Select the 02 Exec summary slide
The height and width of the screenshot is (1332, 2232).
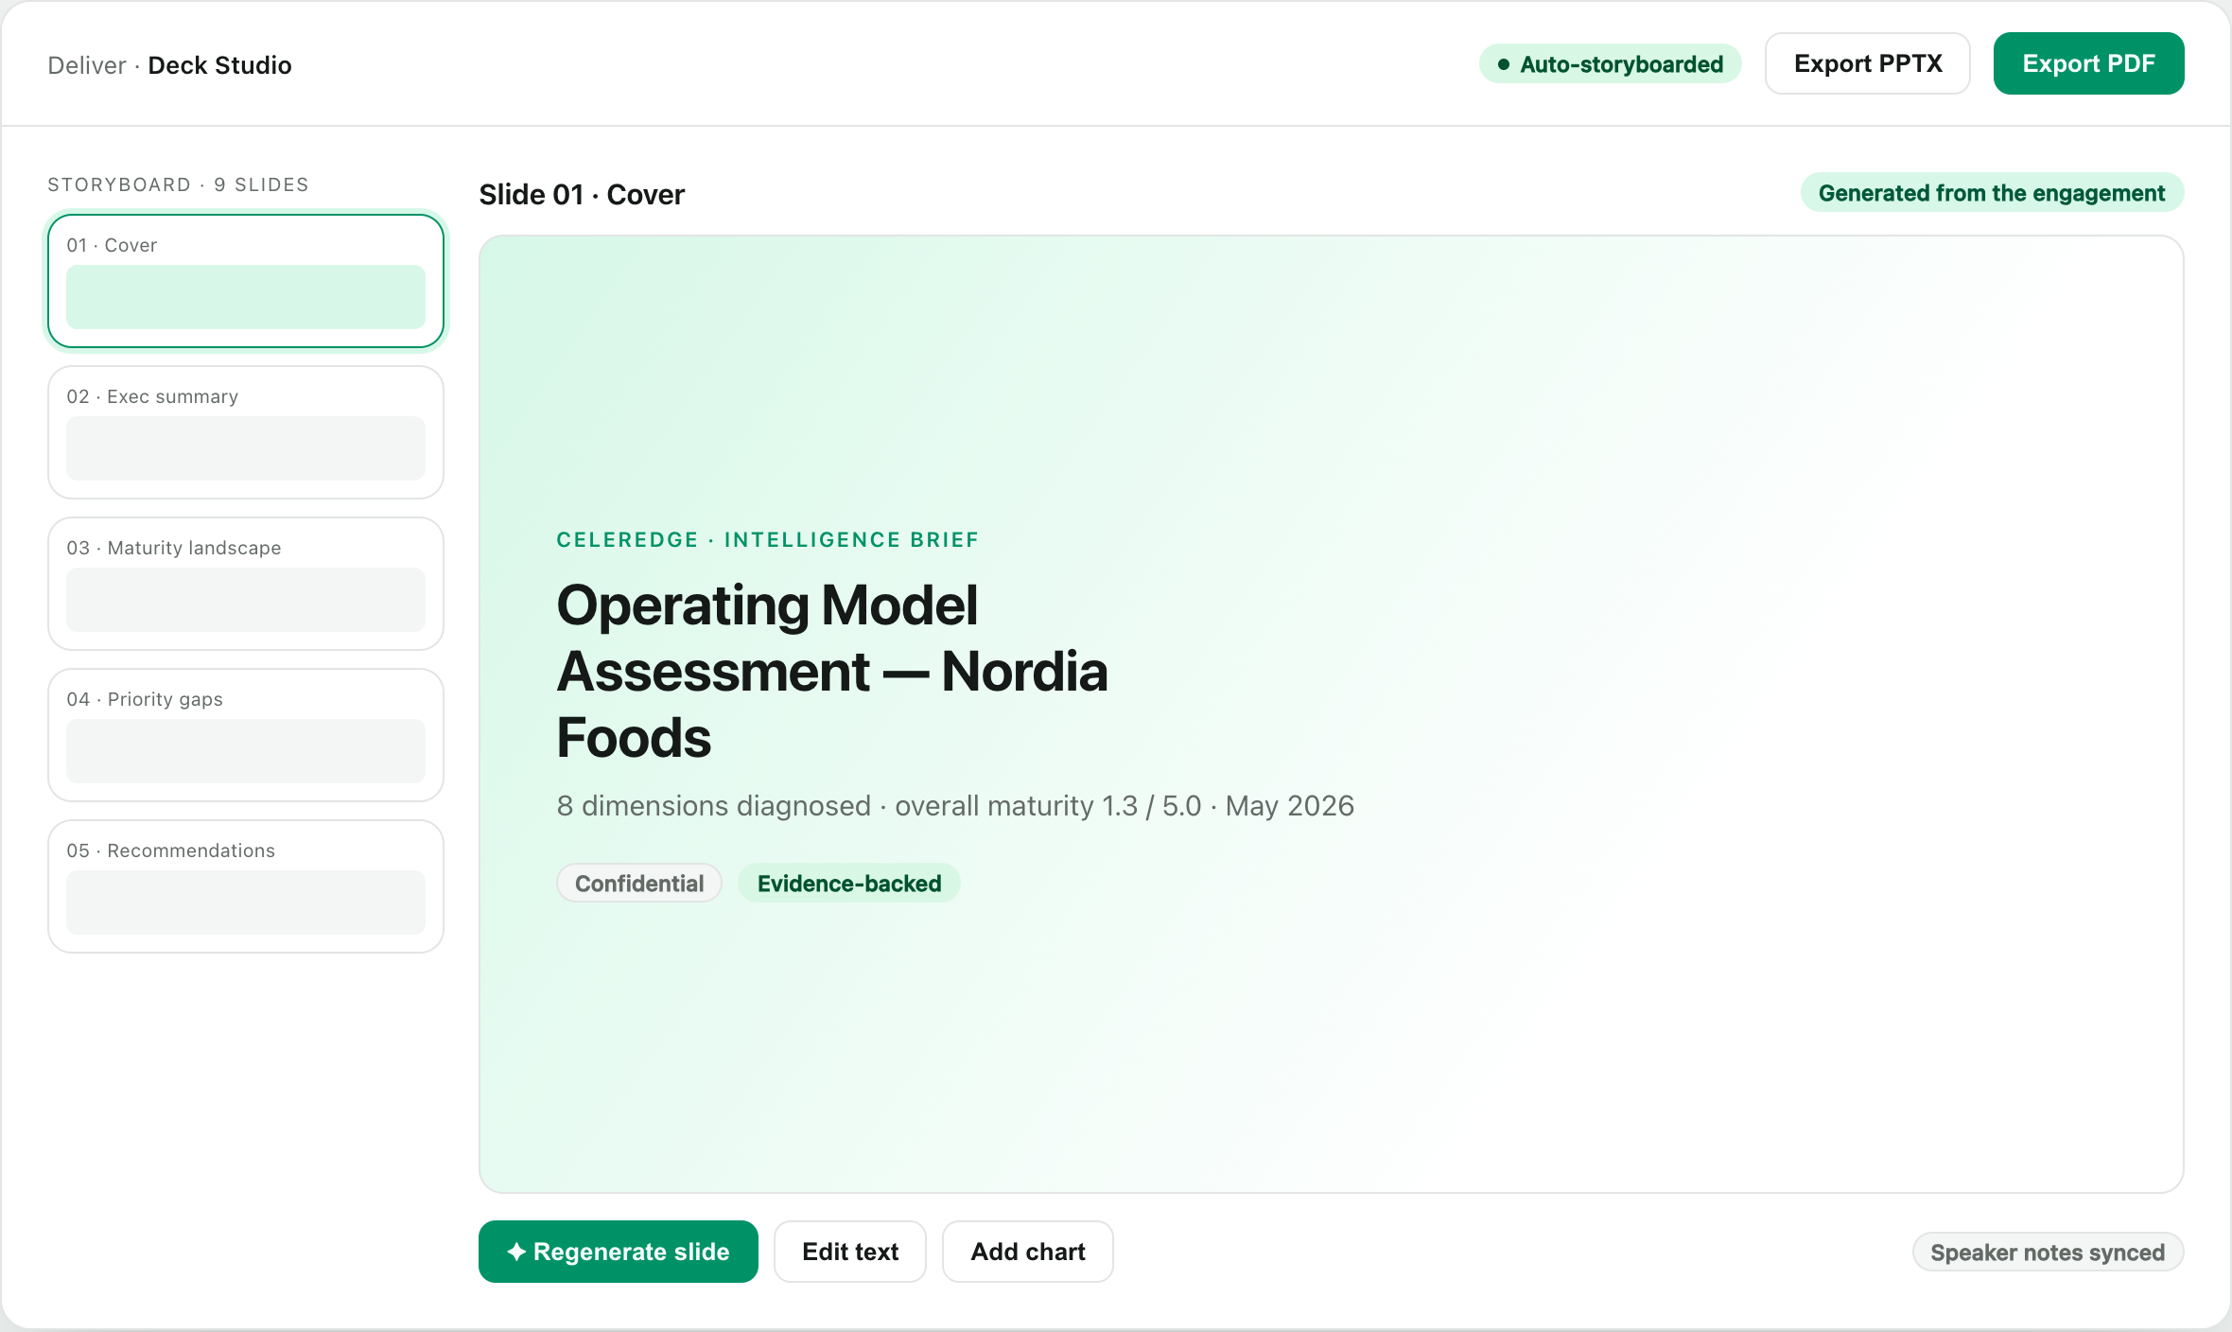246,432
